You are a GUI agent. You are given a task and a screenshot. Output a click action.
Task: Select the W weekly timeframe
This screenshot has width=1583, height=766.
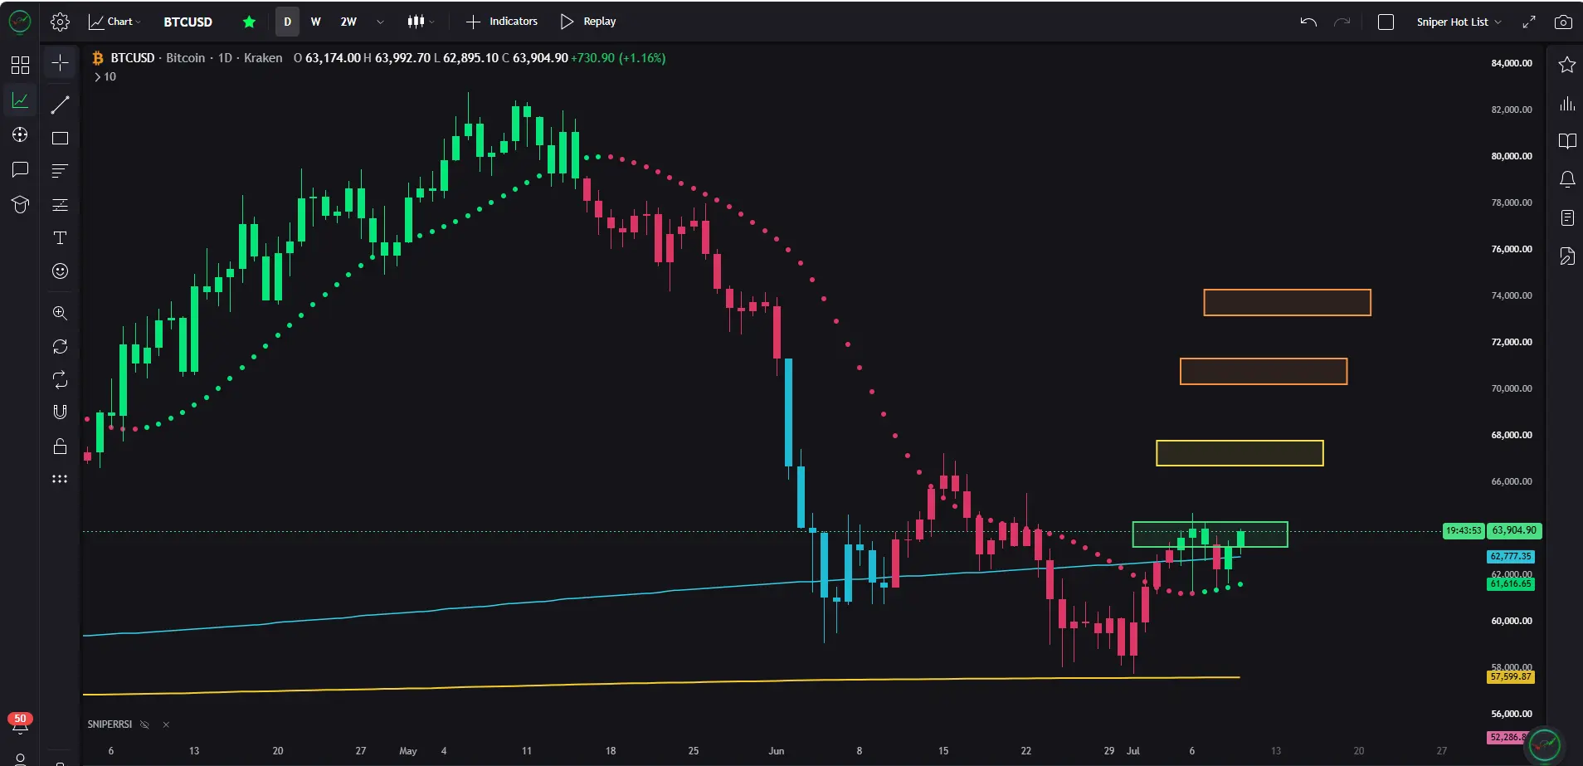point(315,22)
